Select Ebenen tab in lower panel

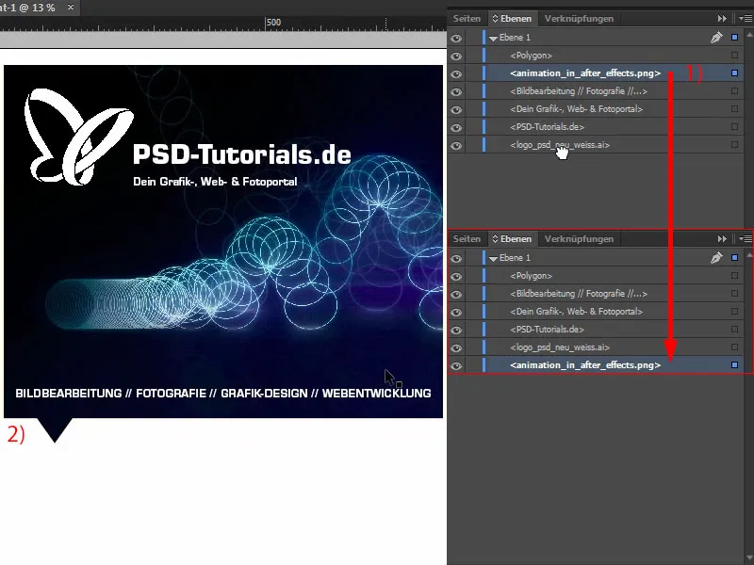tap(513, 239)
